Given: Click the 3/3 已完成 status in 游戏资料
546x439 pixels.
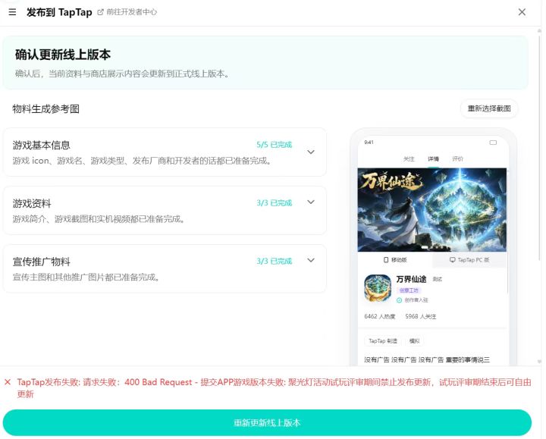Looking at the screenshot, I should (x=274, y=203).
